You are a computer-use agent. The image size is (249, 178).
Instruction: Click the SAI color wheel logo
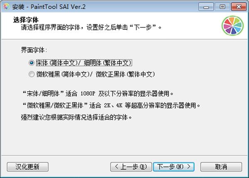click(233, 26)
